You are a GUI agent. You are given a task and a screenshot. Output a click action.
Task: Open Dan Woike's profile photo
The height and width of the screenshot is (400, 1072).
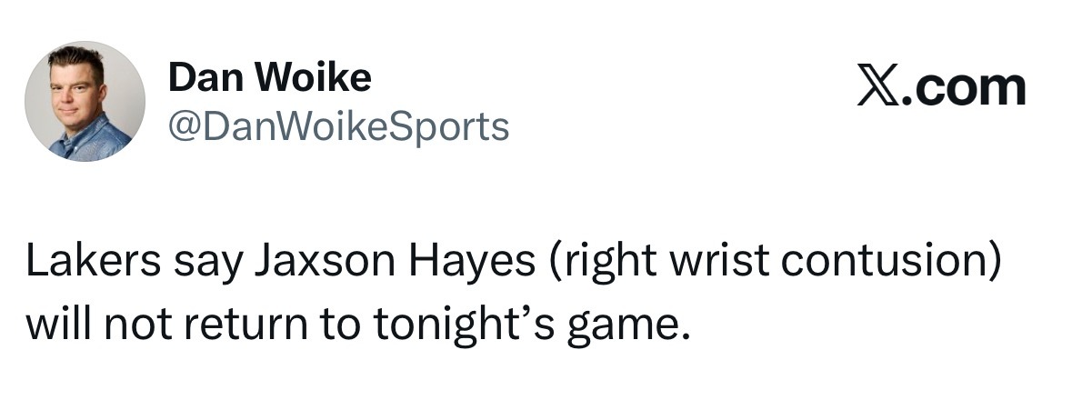pyautogui.click(x=85, y=101)
